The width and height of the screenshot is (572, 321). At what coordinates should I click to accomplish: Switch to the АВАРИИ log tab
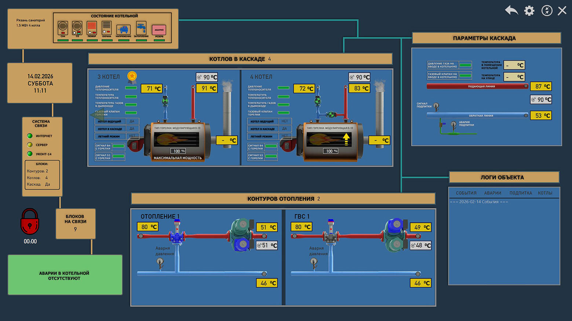(492, 193)
